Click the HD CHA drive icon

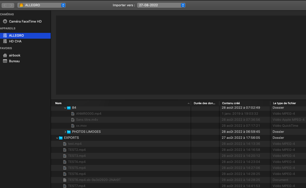(x=5, y=41)
